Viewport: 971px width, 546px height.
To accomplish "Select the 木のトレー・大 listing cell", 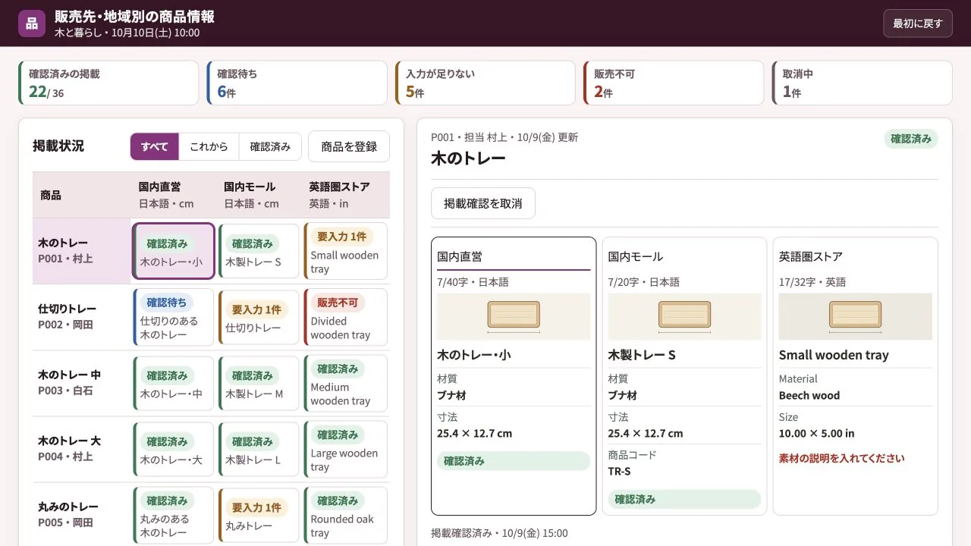I will click(174, 449).
